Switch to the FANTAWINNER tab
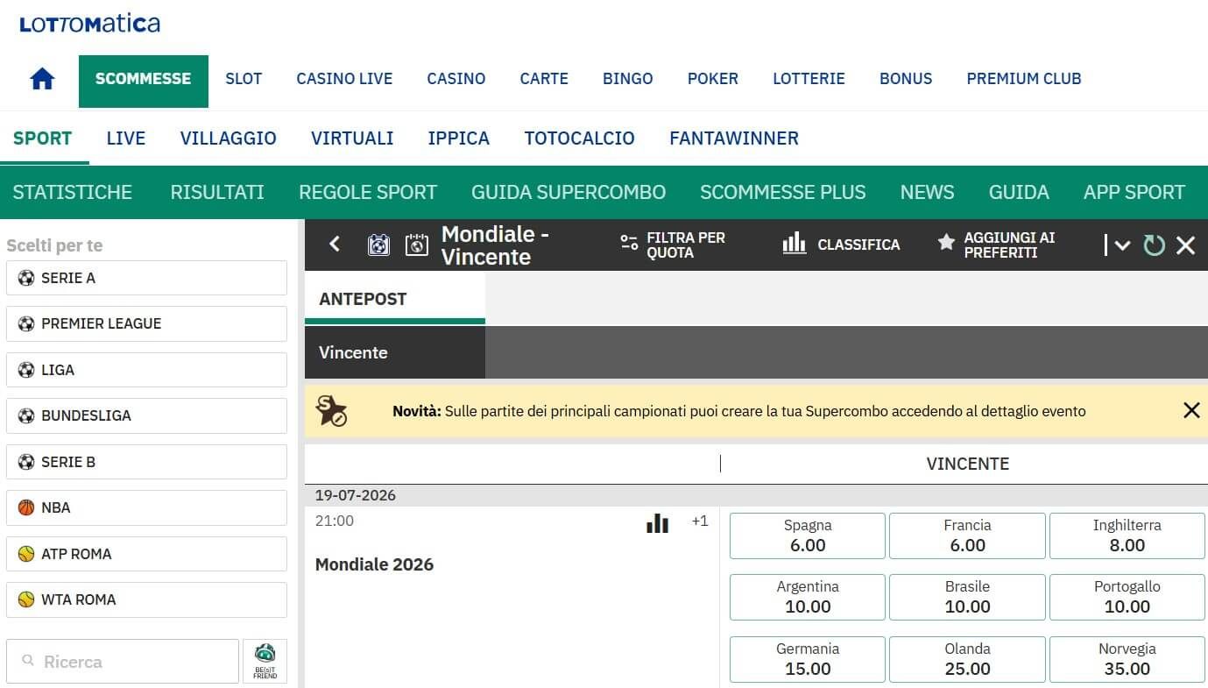Image resolution: width=1208 pixels, height=688 pixels. point(734,138)
